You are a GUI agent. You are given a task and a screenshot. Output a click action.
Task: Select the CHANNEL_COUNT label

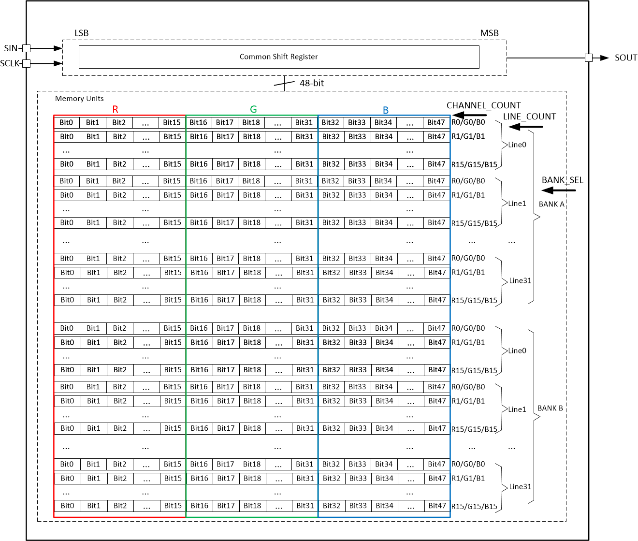pyautogui.click(x=484, y=105)
